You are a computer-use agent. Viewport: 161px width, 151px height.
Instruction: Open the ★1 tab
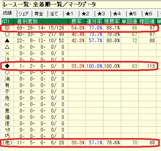point(71,14)
